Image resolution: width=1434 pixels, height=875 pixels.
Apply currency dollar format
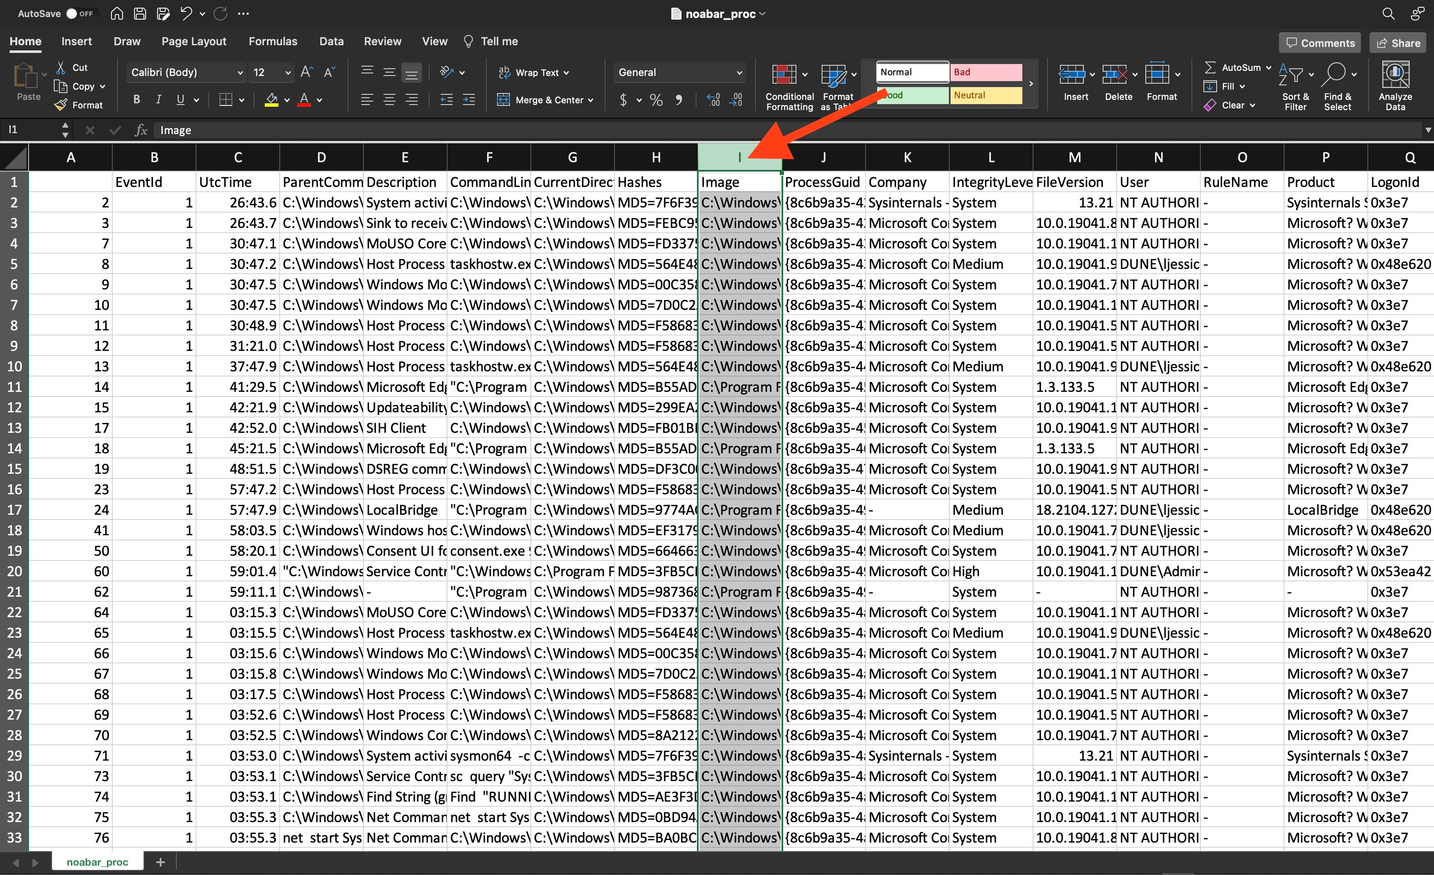tap(623, 100)
